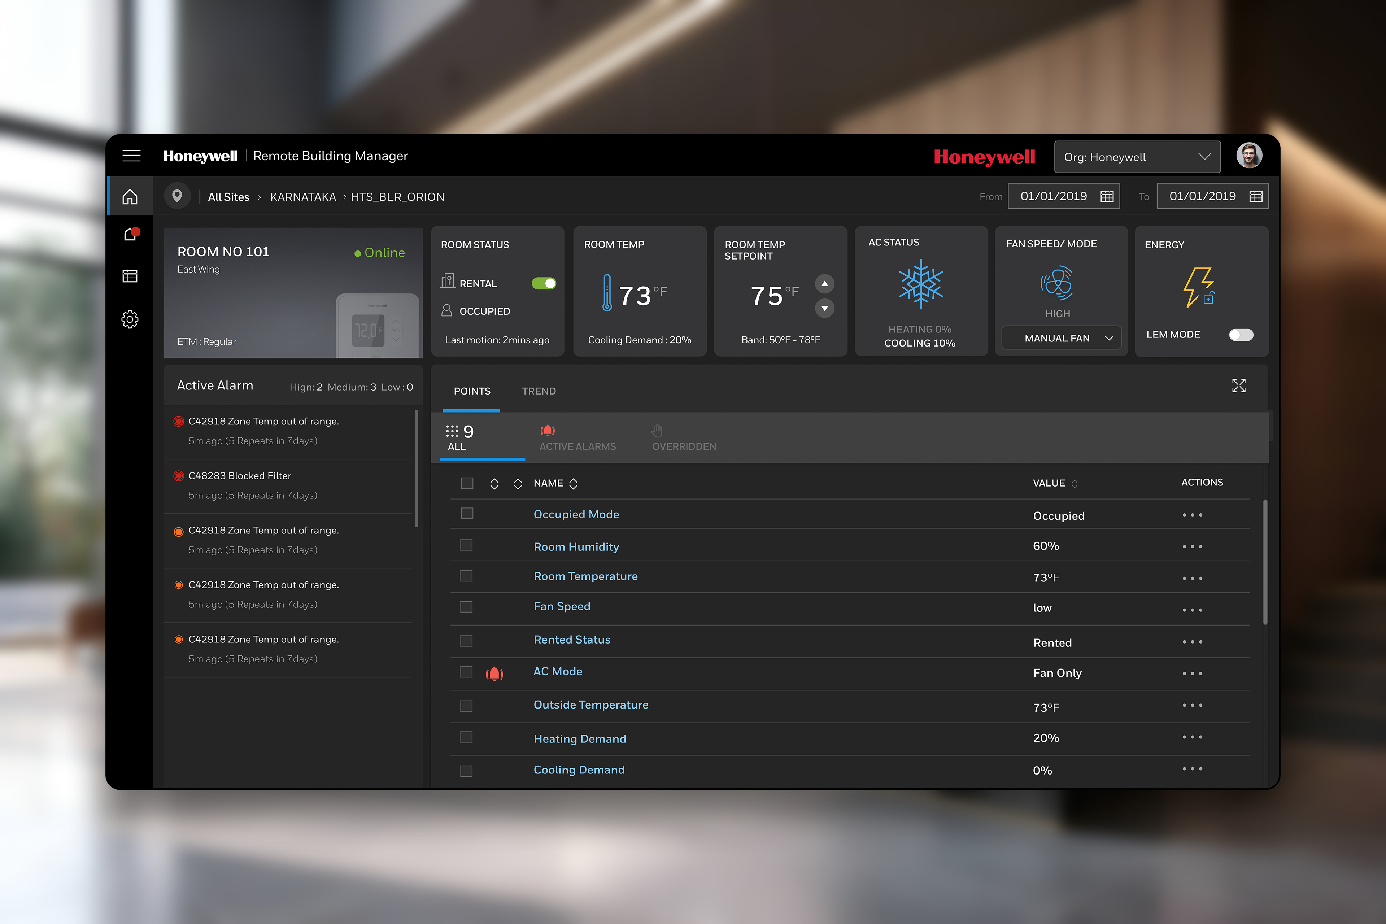Raise the room temp setpoint arrow
This screenshot has width=1386, height=924.
tap(824, 283)
